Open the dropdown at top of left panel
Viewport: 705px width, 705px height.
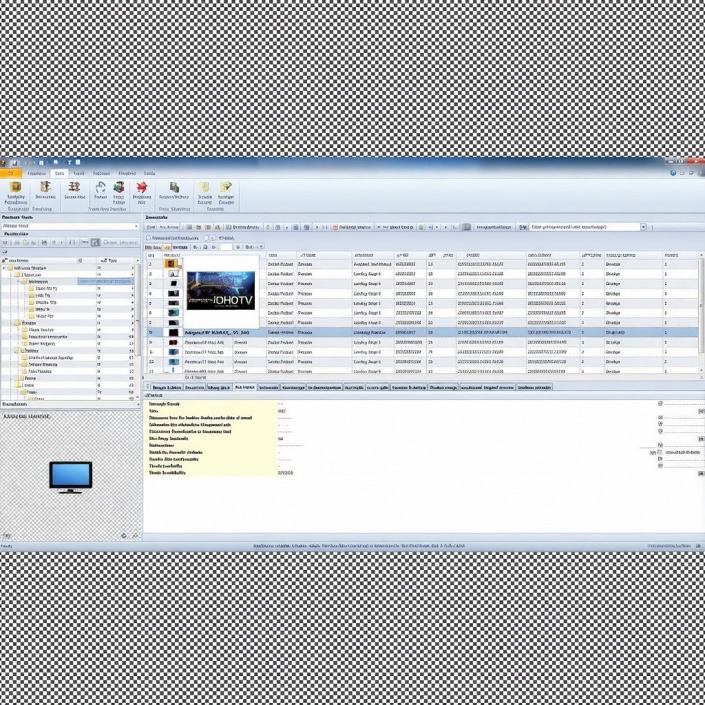(x=70, y=226)
